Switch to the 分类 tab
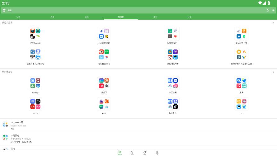The width and height of the screenshot is (277, 156). pyautogui.click(x=190, y=17)
